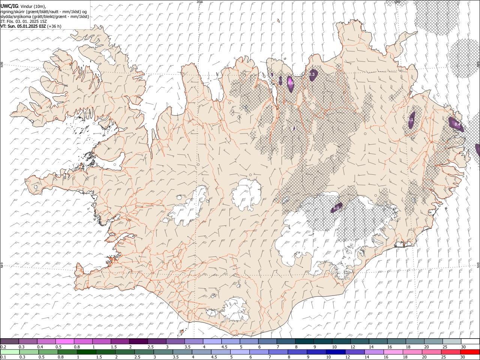This screenshot has height=360, width=480.
Task: Pick the 5 swatch in the upper legend row
Action: [x=249, y=341]
